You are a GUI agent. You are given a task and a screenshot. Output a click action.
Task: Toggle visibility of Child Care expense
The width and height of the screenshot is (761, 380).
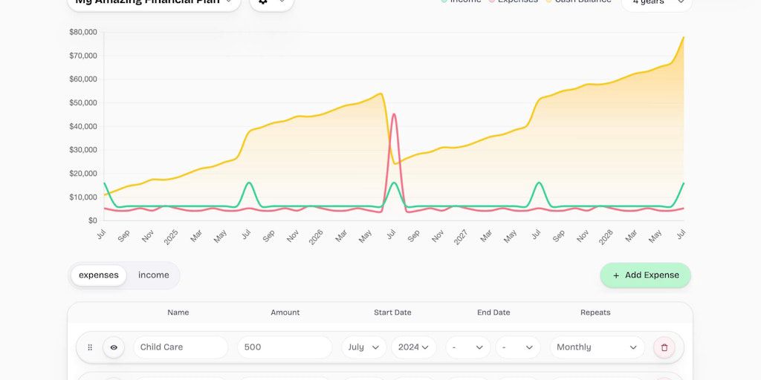point(114,347)
